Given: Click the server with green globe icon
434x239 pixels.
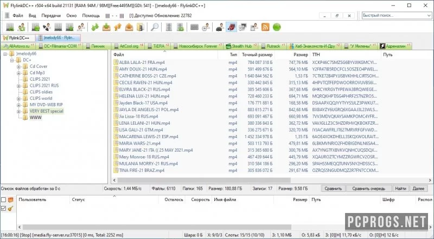Looking at the screenshot, I should pos(35,27).
